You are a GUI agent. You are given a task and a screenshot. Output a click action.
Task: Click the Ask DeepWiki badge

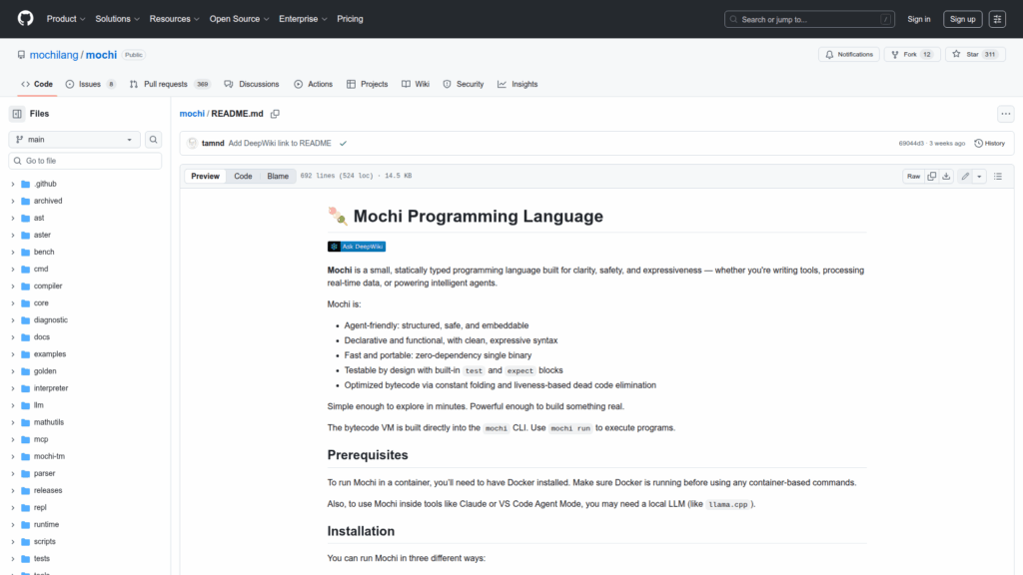[357, 247]
